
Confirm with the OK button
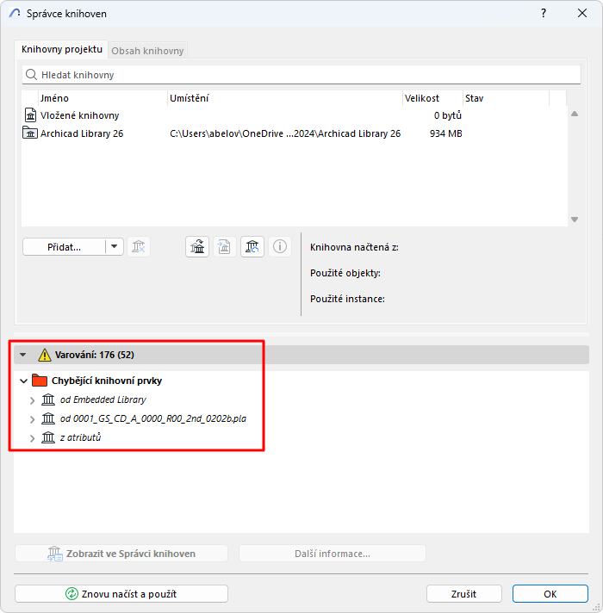(x=550, y=594)
